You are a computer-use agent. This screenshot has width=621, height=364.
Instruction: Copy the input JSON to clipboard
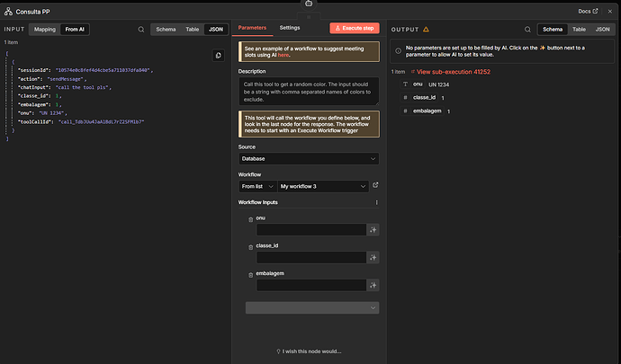(x=218, y=56)
